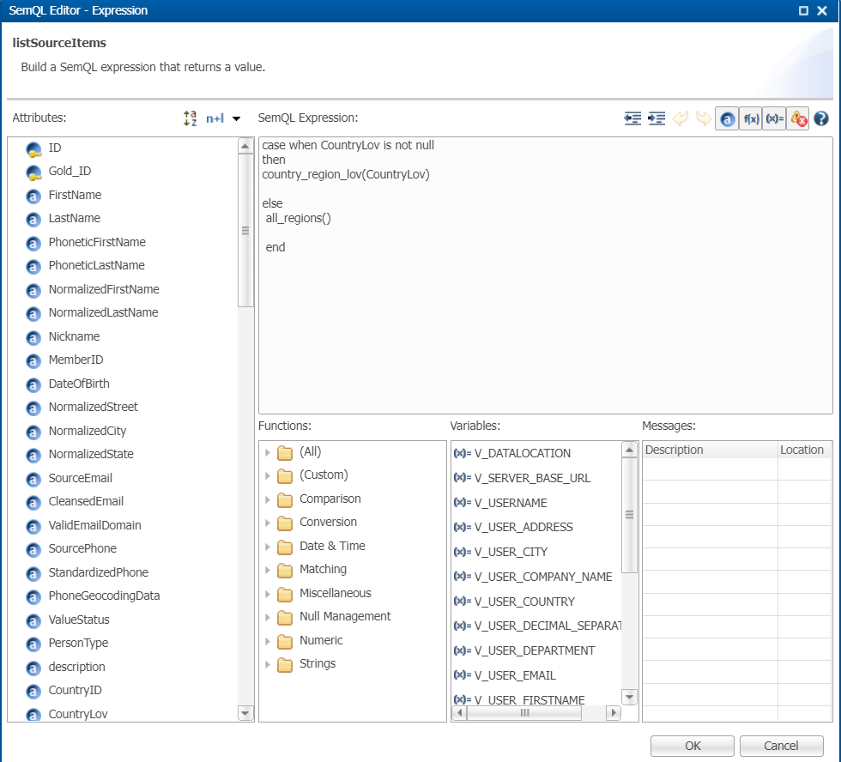The image size is (841, 762).
Task: Click the DateOfBirth attribute icon
Action: [33, 385]
